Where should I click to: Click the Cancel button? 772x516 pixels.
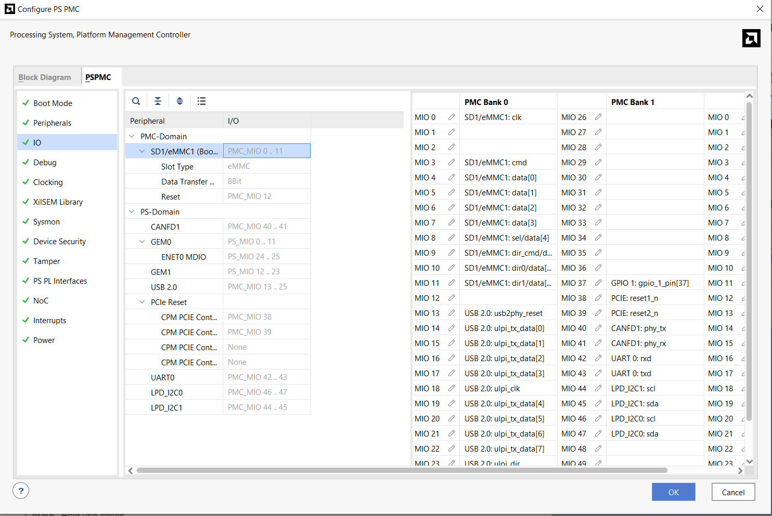pos(733,492)
